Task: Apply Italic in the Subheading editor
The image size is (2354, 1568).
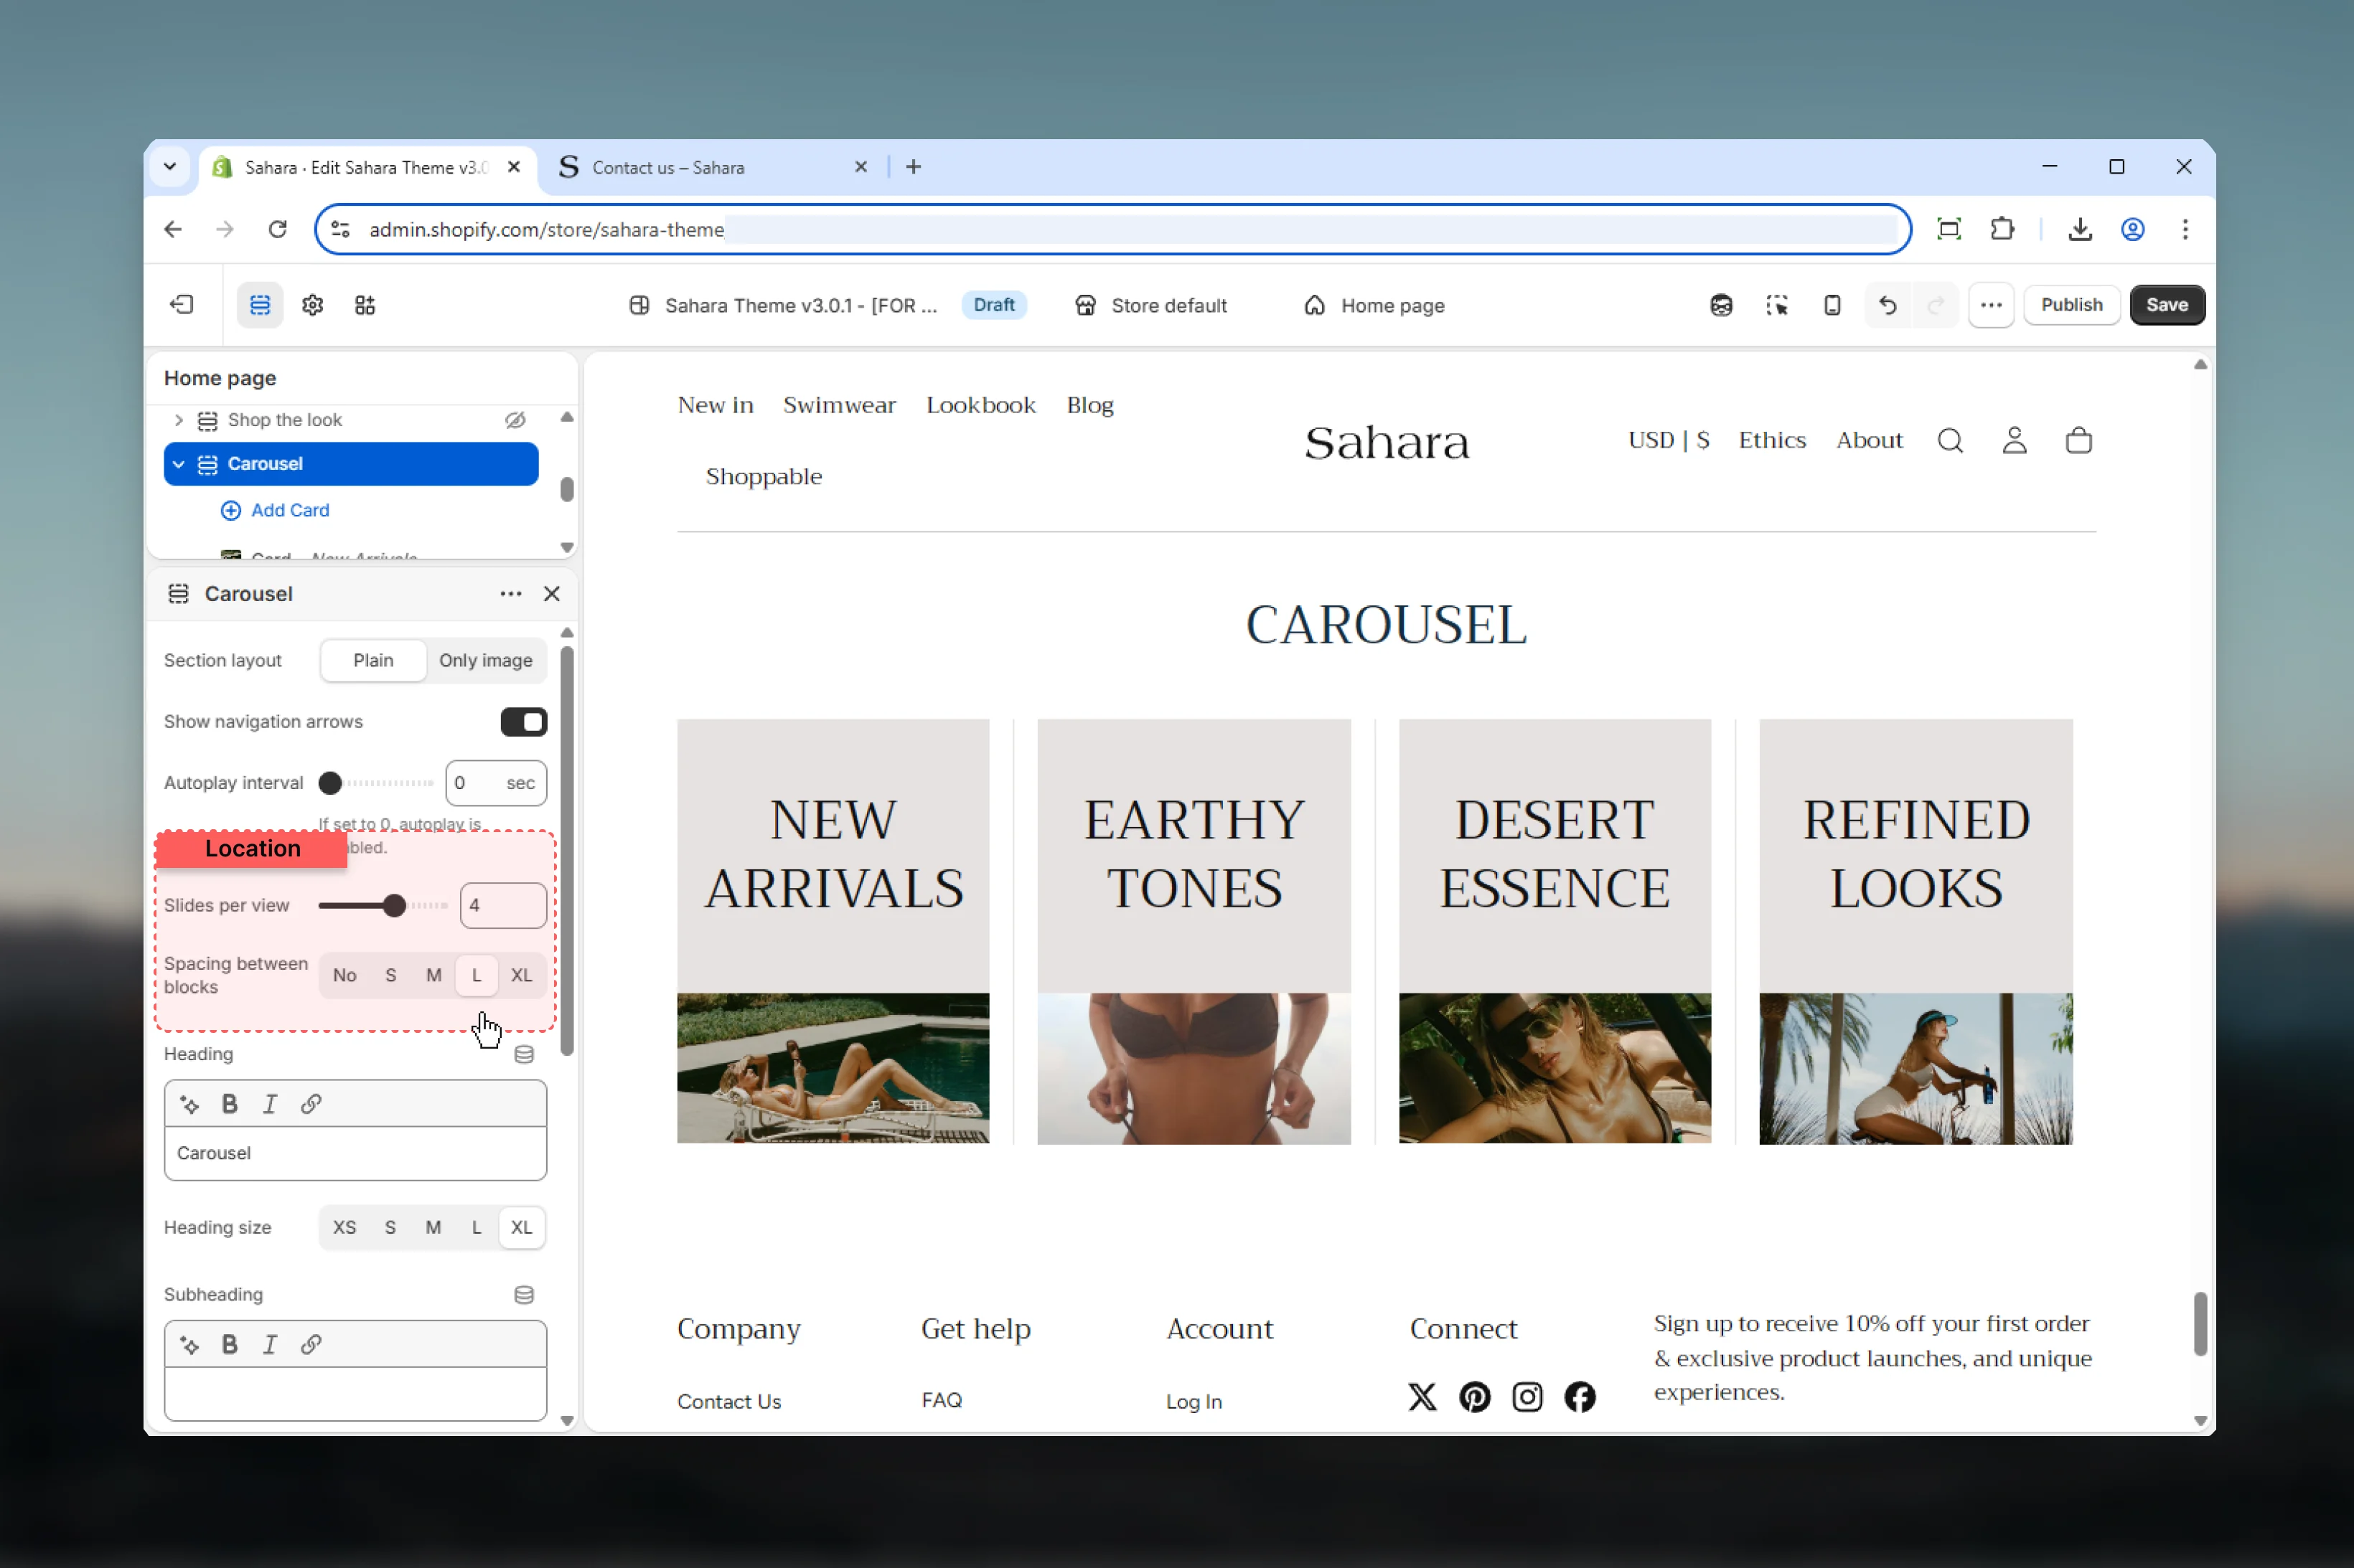Action: coord(270,1345)
